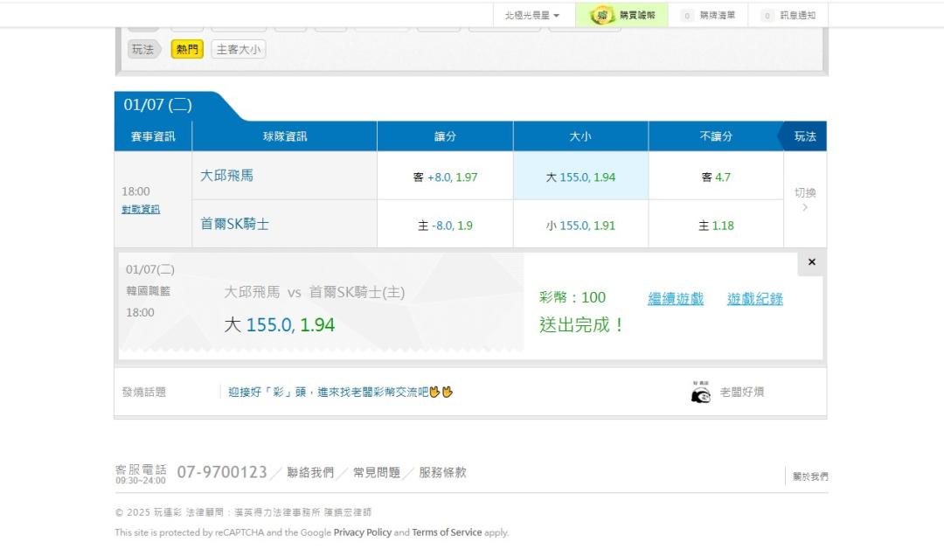Click the 首爾SK騎士 team name in the table
The height and width of the screenshot is (549, 944).
point(235,224)
